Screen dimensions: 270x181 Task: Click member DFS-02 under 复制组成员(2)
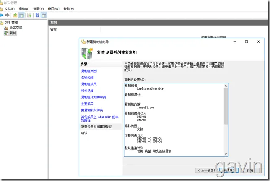click(142, 120)
